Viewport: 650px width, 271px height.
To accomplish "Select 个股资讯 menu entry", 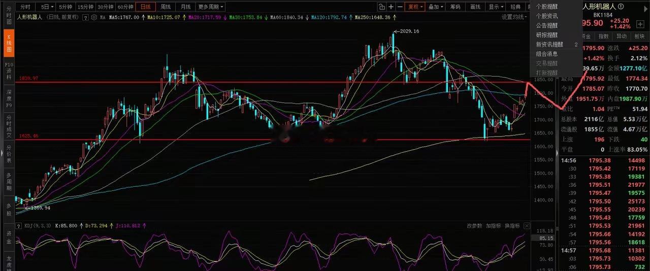I will coord(547,16).
